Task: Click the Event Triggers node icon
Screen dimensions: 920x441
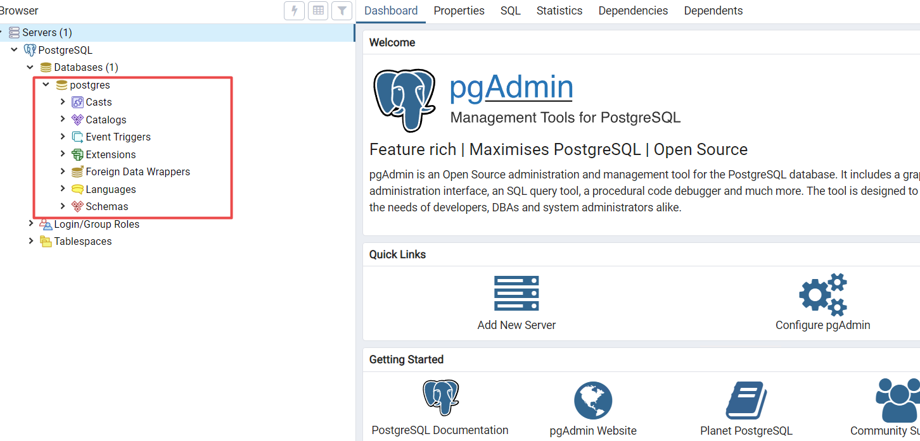Action: tap(77, 137)
